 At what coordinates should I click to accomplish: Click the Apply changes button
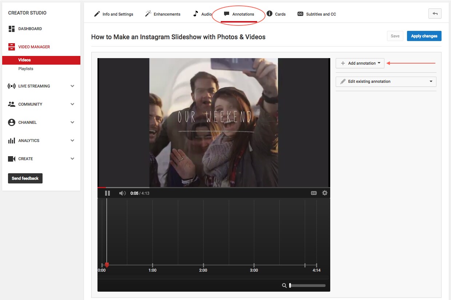[424, 36]
